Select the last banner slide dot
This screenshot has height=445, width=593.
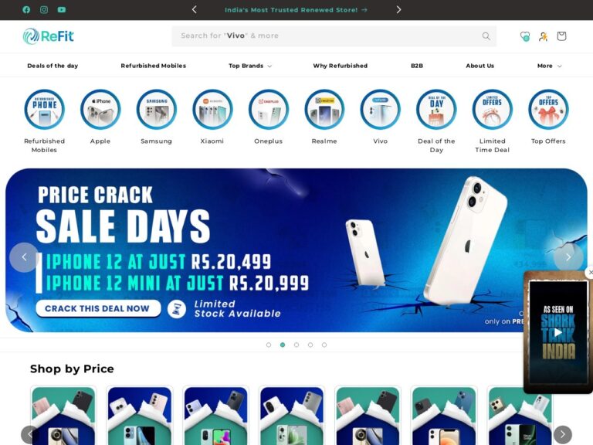point(324,345)
